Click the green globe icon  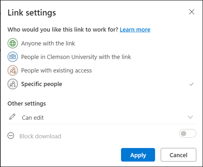(x=12, y=43)
